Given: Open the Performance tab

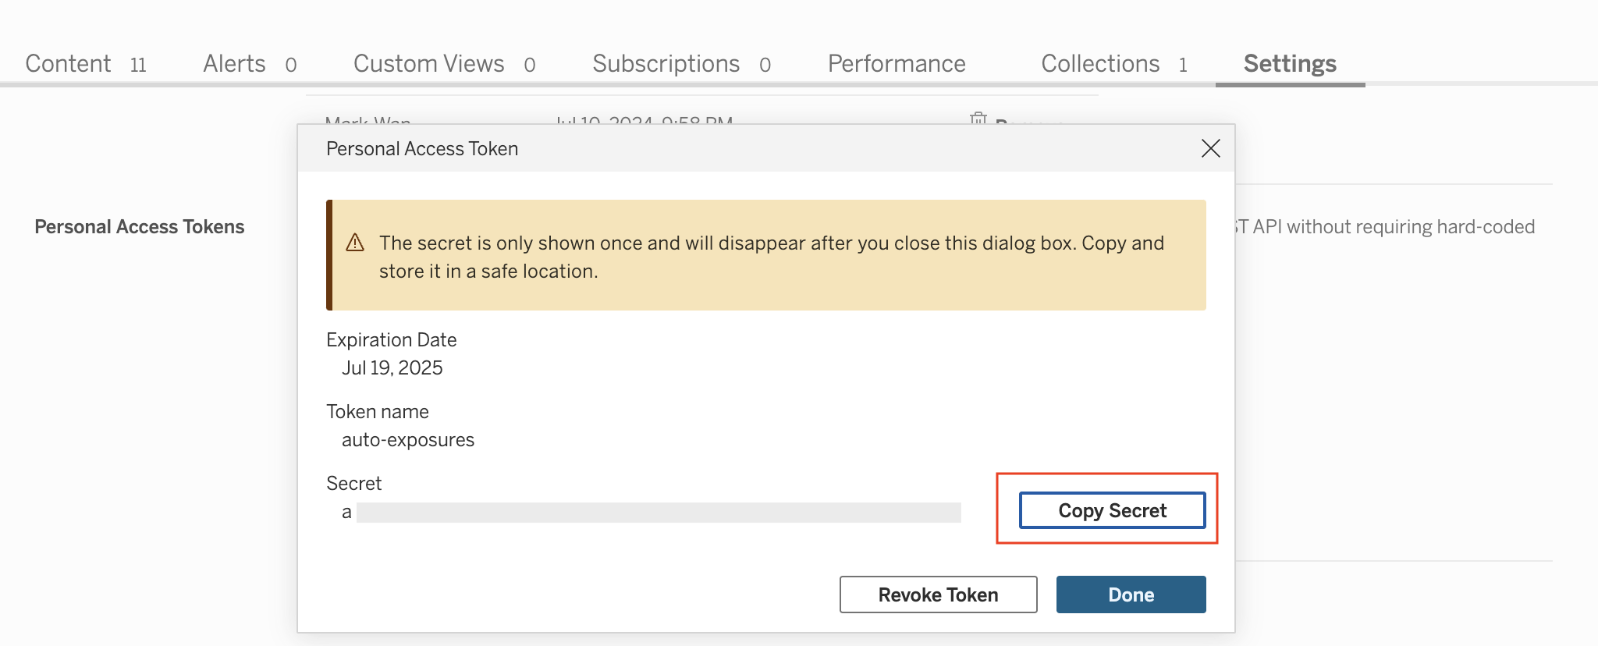Looking at the screenshot, I should (x=897, y=63).
